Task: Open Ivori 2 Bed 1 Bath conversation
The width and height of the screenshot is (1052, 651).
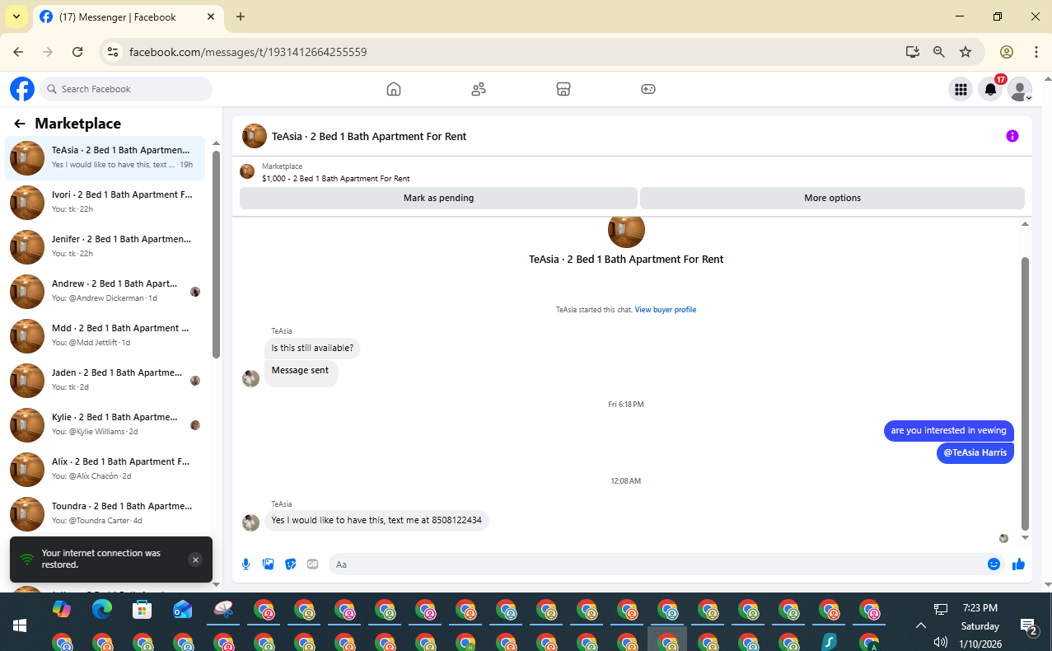Action: pyautogui.click(x=105, y=202)
